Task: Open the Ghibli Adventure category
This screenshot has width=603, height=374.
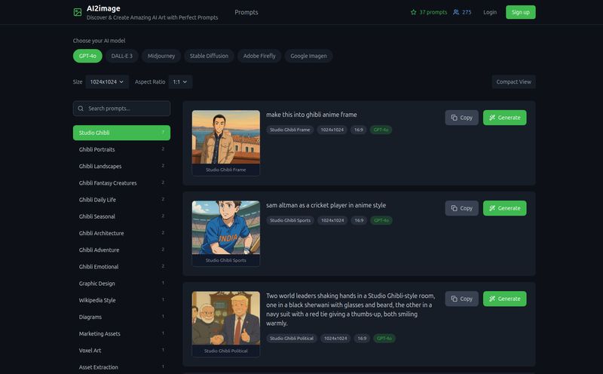Action: point(121,250)
